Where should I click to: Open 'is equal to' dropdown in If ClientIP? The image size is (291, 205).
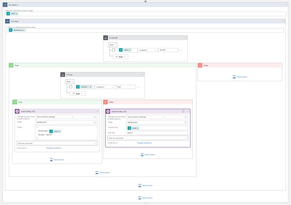[x=148, y=50]
